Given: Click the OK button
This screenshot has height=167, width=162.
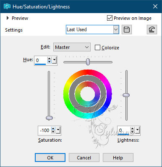Looking at the screenshot, I should pos(50,158).
